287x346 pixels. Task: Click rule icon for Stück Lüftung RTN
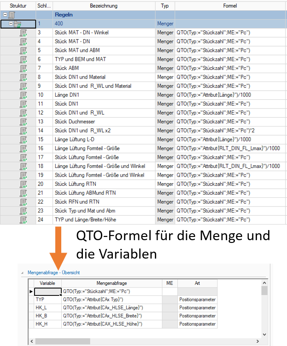[23, 184]
